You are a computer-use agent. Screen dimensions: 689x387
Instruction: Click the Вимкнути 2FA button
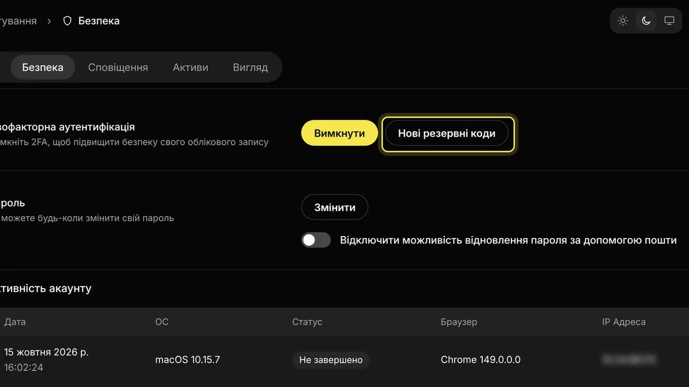coord(340,133)
